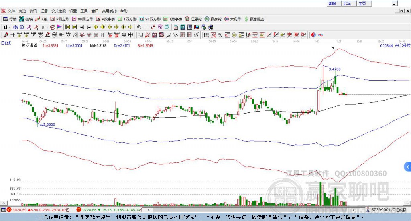Select the P四方形 square tool
Image resolution: width=411 pixels, height=221 pixels.
(60, 19)
